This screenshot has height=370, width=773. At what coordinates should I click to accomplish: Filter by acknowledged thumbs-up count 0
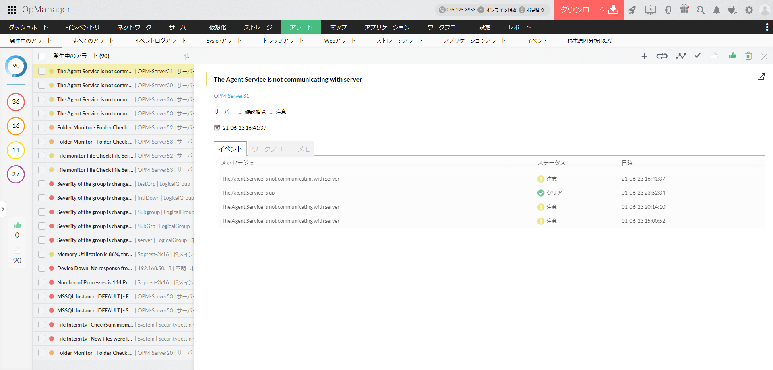pos(17,230)
